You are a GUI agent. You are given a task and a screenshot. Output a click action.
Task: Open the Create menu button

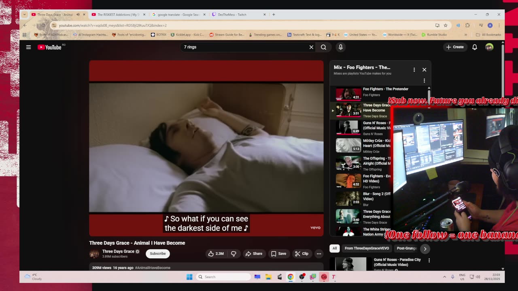click(455, 47)
